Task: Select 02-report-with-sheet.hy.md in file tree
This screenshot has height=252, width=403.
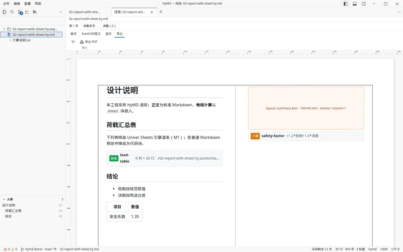Action: tap(31, 34)
